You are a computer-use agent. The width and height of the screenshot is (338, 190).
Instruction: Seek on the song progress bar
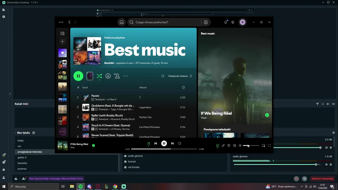[164, 149]
